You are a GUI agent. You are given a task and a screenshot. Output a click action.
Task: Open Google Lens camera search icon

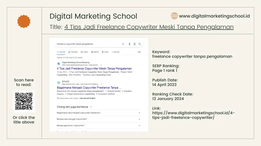(135, 44)
